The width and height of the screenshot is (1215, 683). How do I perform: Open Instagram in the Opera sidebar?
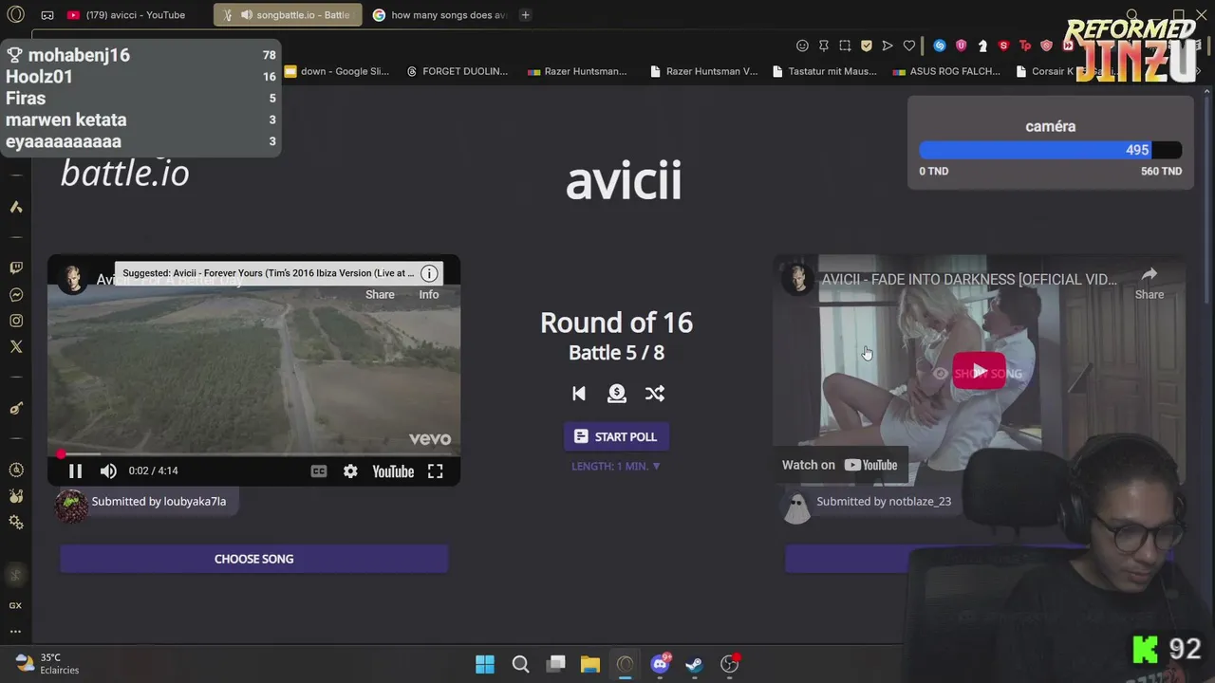click(x=15, y=321)
